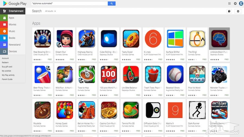Click the blue search magnifier button
The width and height of the screenshot is (244, 137).
point(112,4)
